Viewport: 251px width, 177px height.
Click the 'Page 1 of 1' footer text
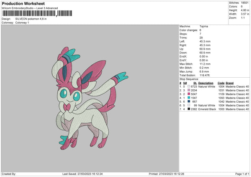[242, 174]
